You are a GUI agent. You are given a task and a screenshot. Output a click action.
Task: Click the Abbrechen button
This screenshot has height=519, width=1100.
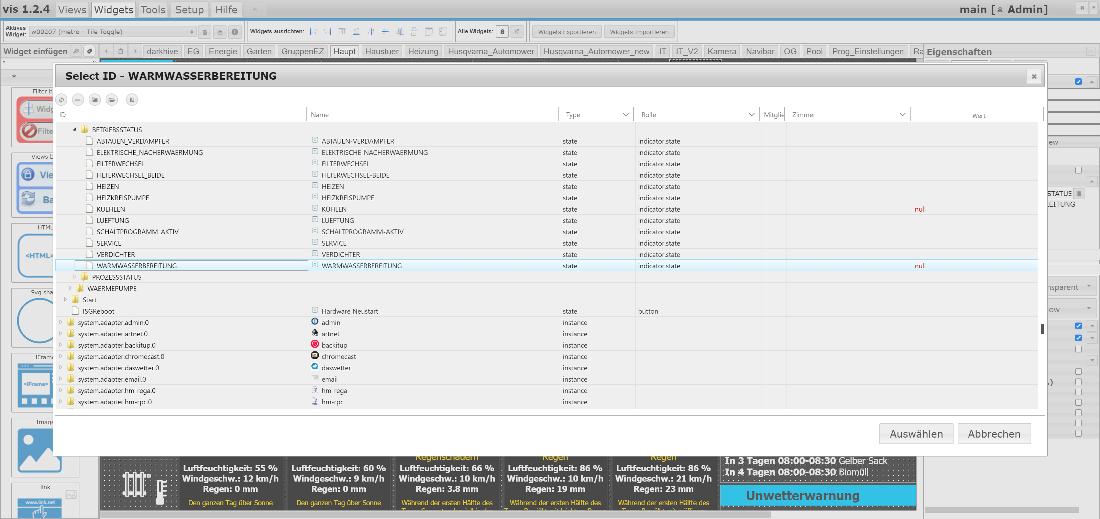994,433
